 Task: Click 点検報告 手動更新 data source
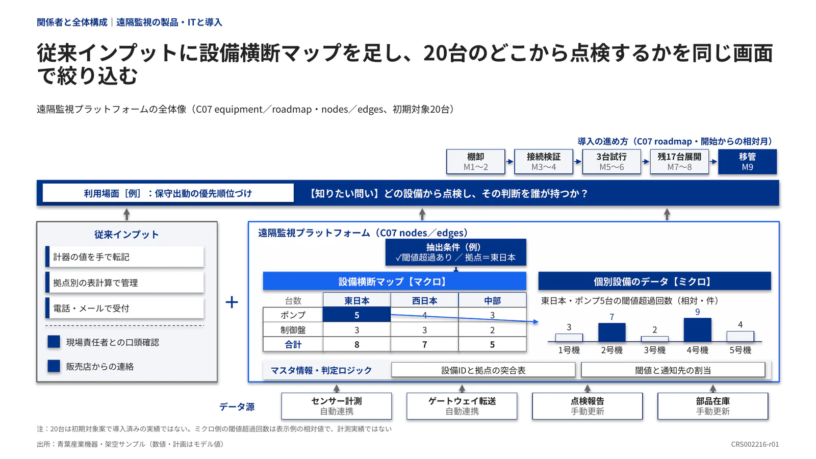587,406
